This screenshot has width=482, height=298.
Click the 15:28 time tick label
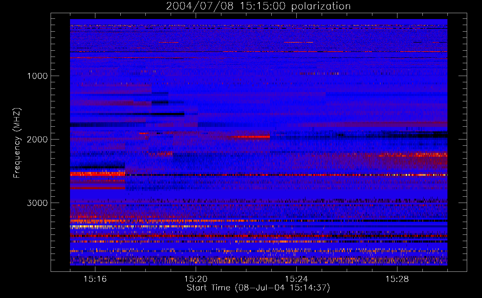point(397,279)
